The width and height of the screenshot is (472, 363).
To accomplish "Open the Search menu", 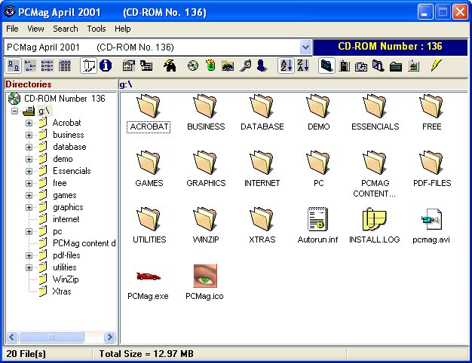I will 66,29.
